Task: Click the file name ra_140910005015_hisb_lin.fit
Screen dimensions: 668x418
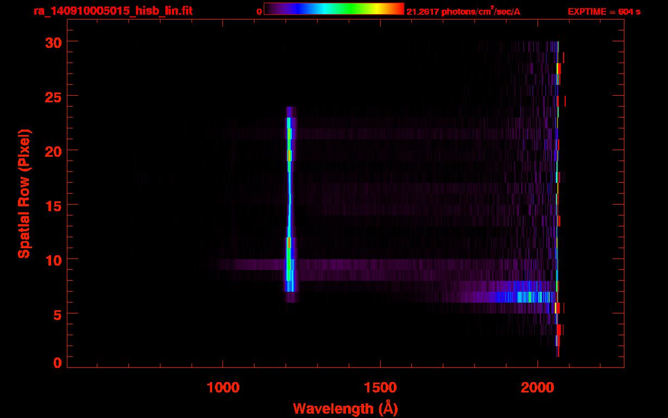Action: point(113,10)
